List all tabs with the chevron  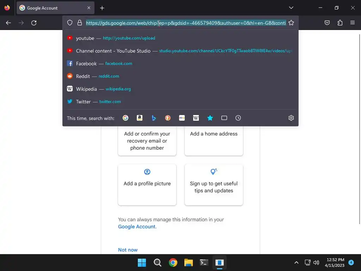(x=291, y=8)
